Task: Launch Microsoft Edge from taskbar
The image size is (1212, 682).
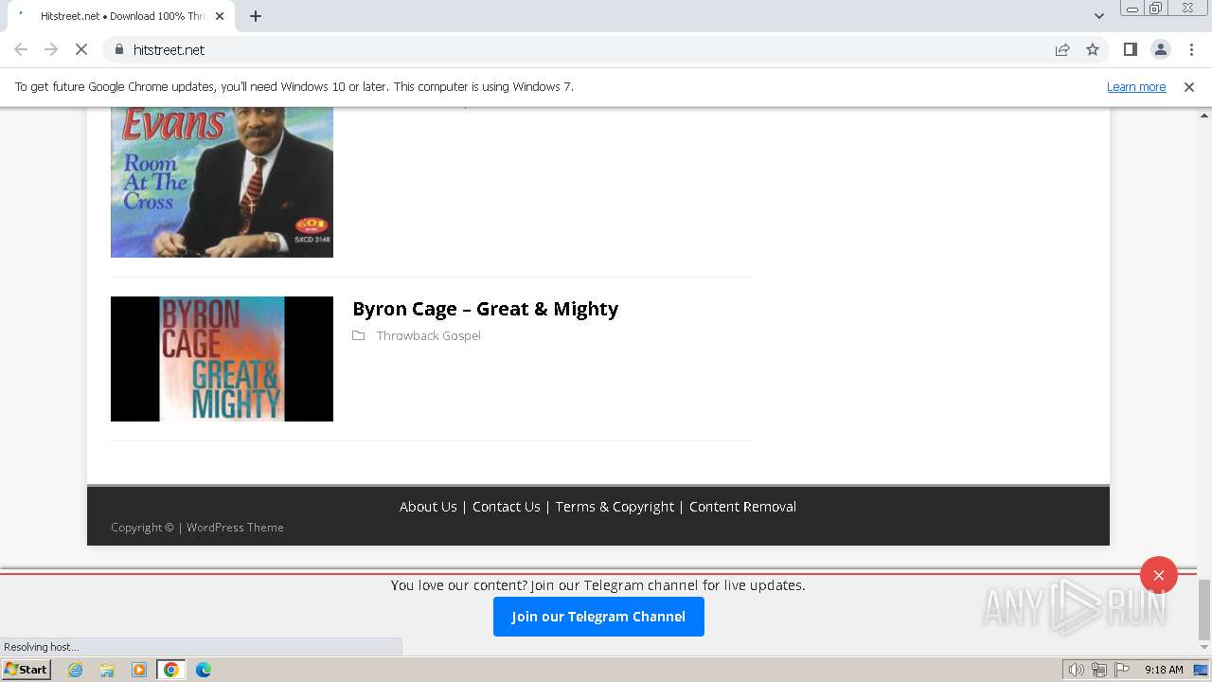Action: pos(204,670)
